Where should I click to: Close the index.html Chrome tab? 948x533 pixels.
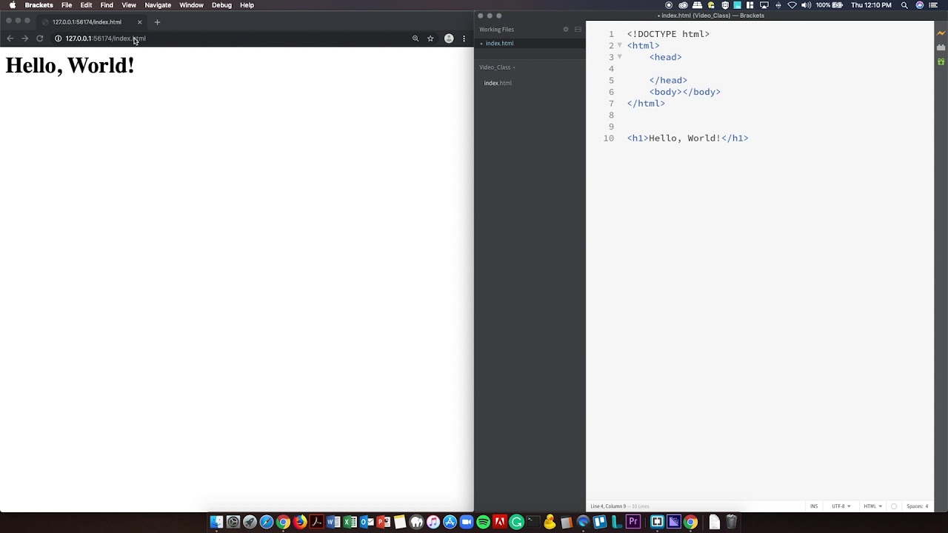(139, 22)
